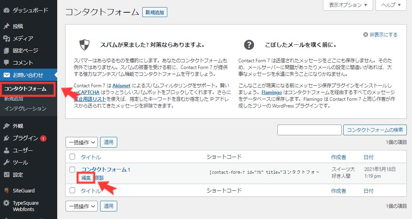Click the 新規追加 button beside page title
412x219 pixels.
(x=155, y=12)
